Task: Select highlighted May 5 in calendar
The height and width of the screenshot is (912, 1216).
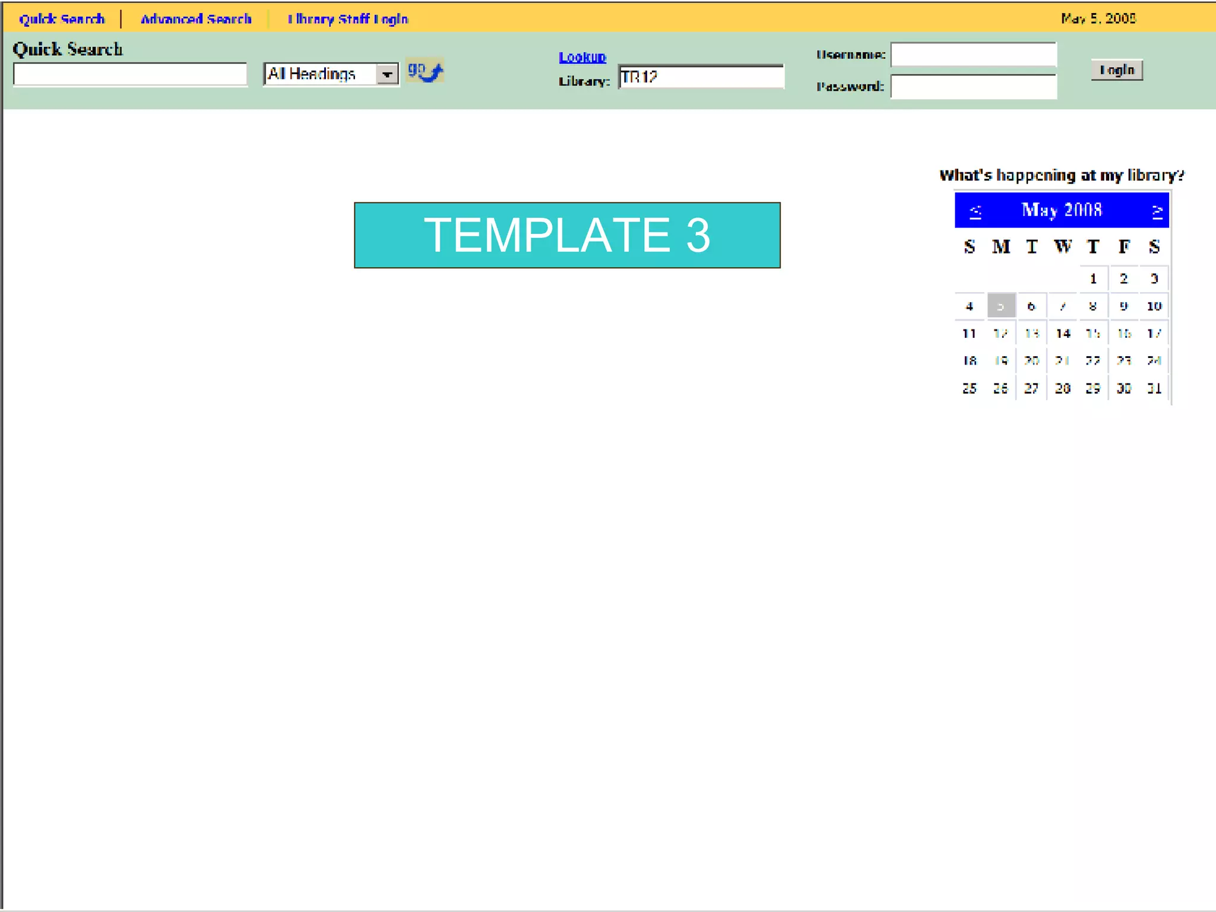Action: pos(1000,306)
